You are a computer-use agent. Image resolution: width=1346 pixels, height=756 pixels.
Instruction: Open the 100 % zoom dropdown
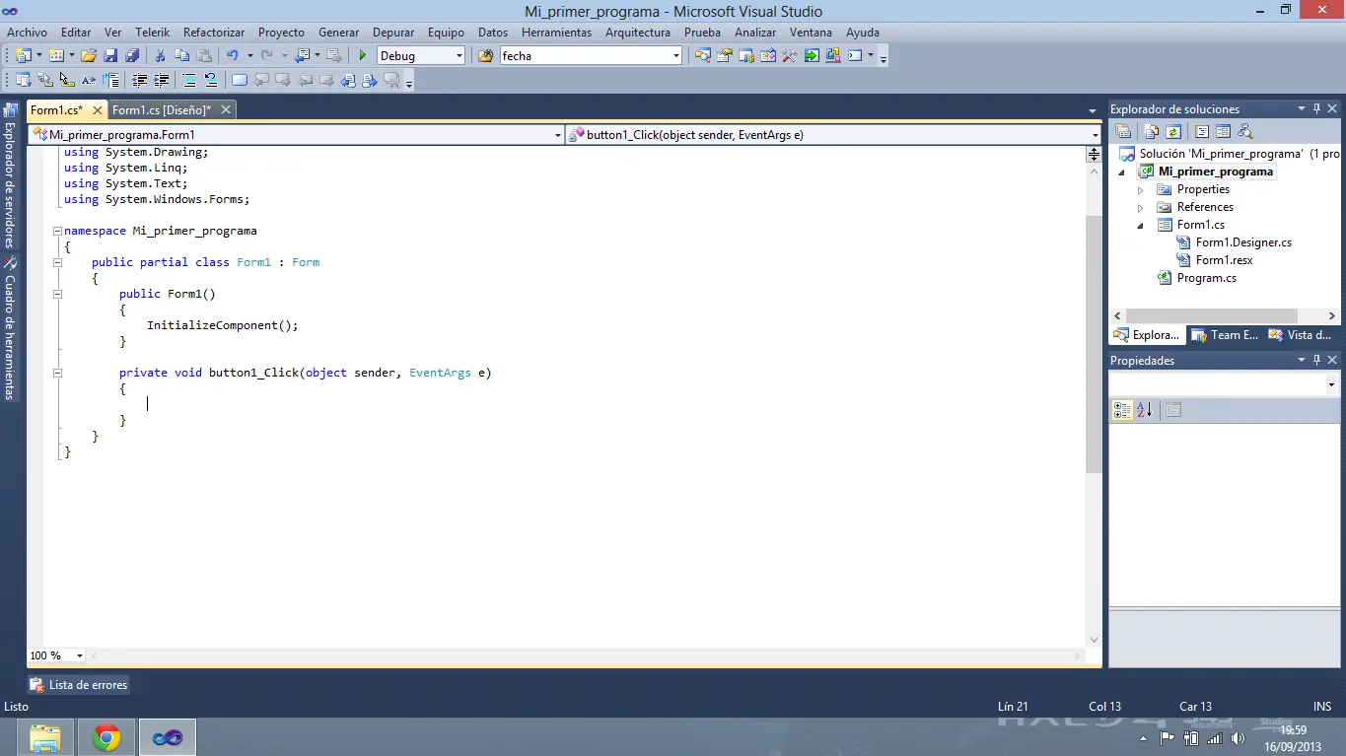coord(80,655)
